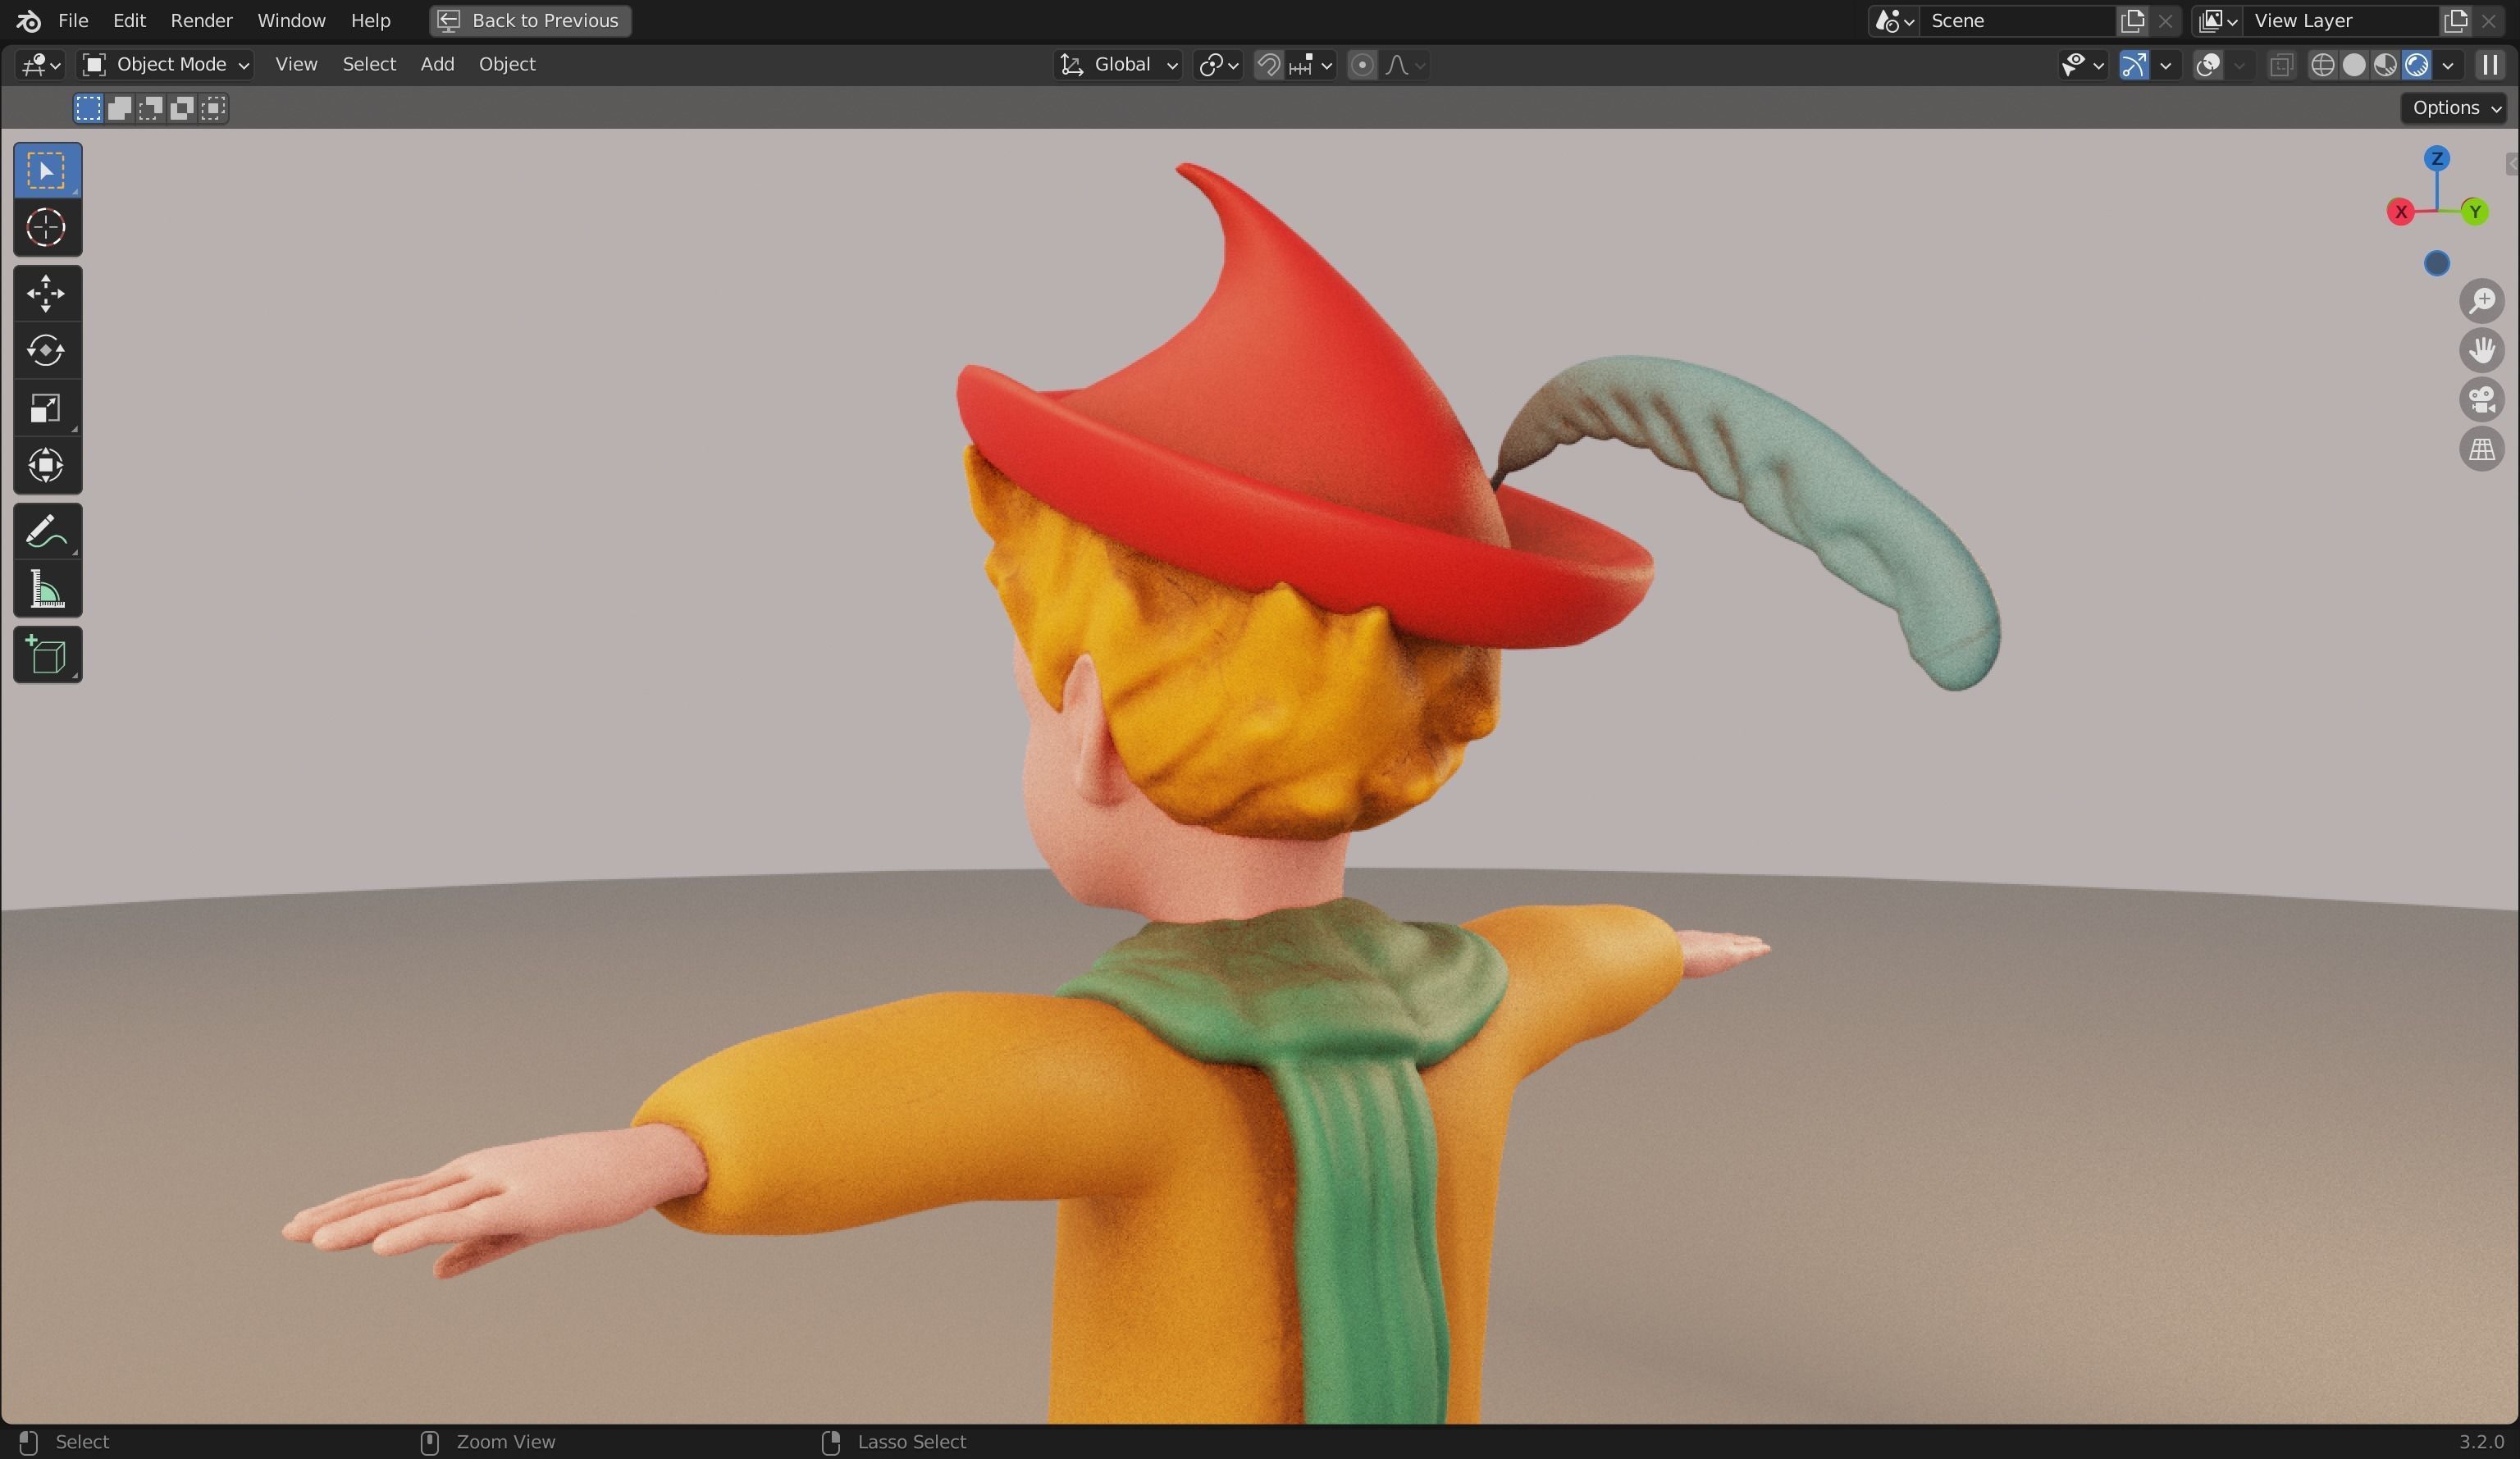Switch to wireframe shading

(2322, 65)
